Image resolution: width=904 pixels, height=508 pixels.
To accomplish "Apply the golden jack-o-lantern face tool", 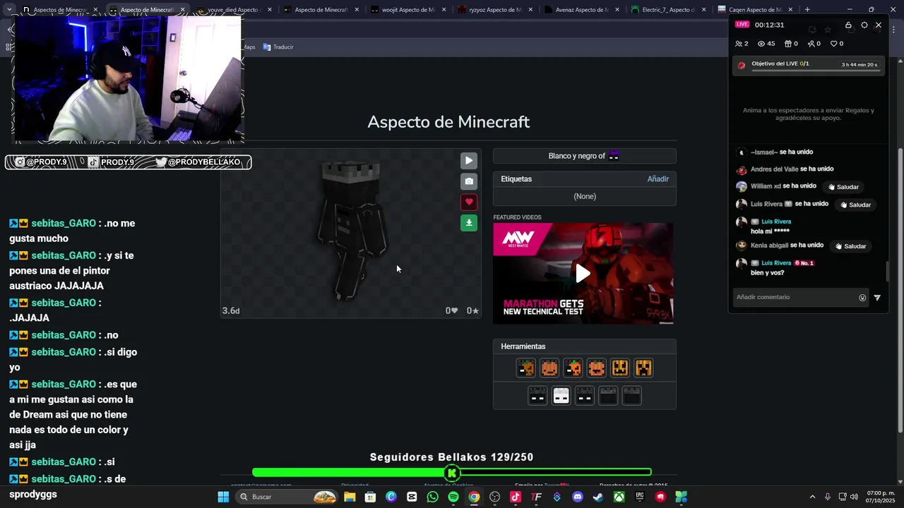I will pyautogui.click(x=620, y=368).
